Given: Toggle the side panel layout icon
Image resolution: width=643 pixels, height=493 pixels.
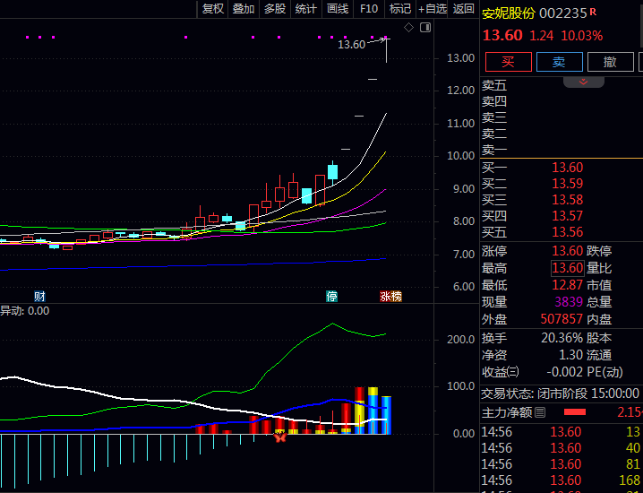Looking at the screenshot, I should [425, 28].
